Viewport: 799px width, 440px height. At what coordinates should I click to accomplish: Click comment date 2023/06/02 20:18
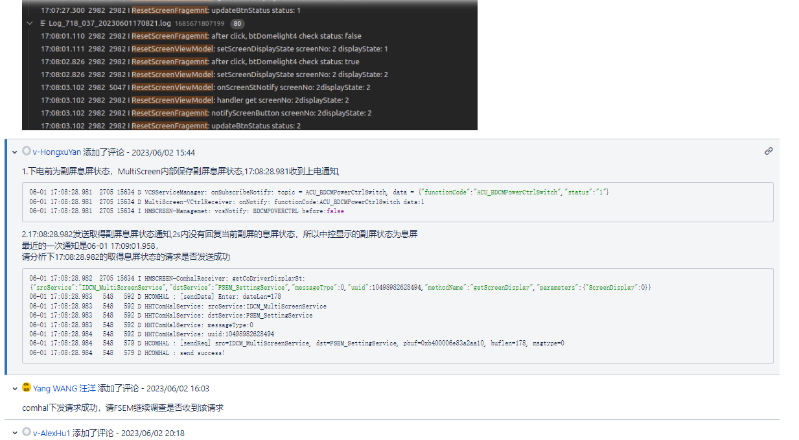(x=153, y=432)
